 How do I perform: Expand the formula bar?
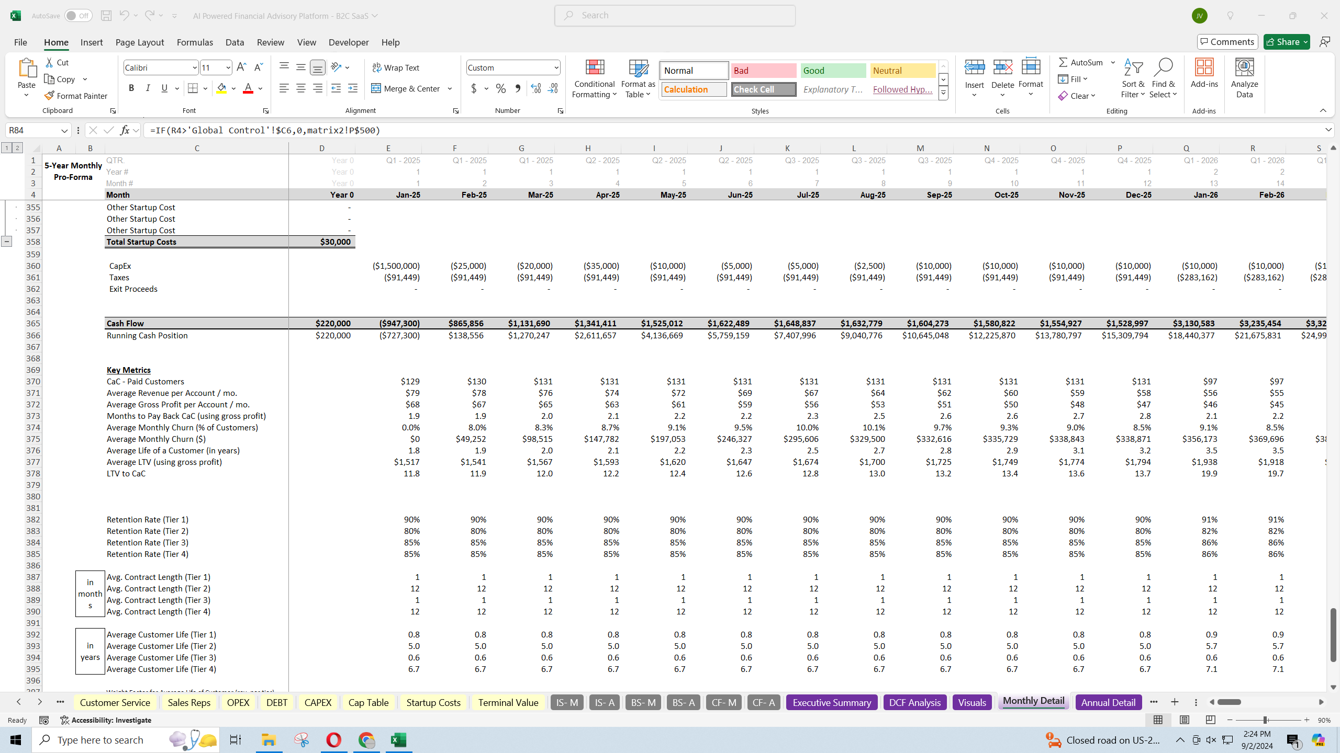pos(1328,130)
